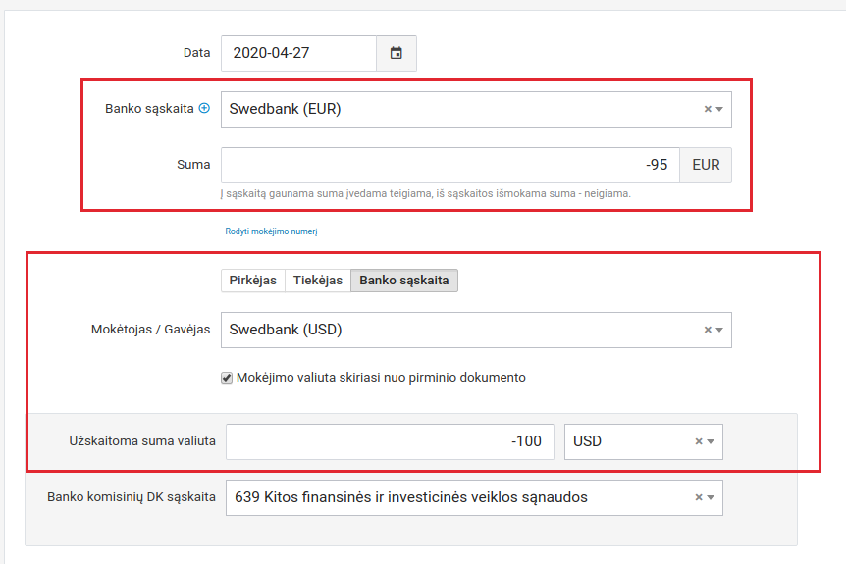846x564 pixels.
Task: Clear the Swedbank (USD) selection with x
Action: [707, 330]
